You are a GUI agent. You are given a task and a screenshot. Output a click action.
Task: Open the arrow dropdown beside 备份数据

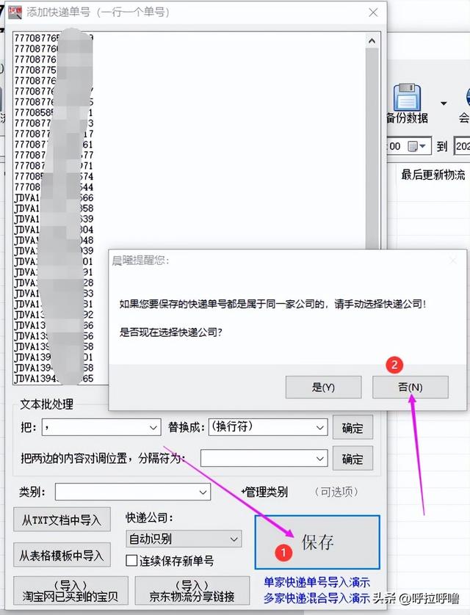(444, 103)
